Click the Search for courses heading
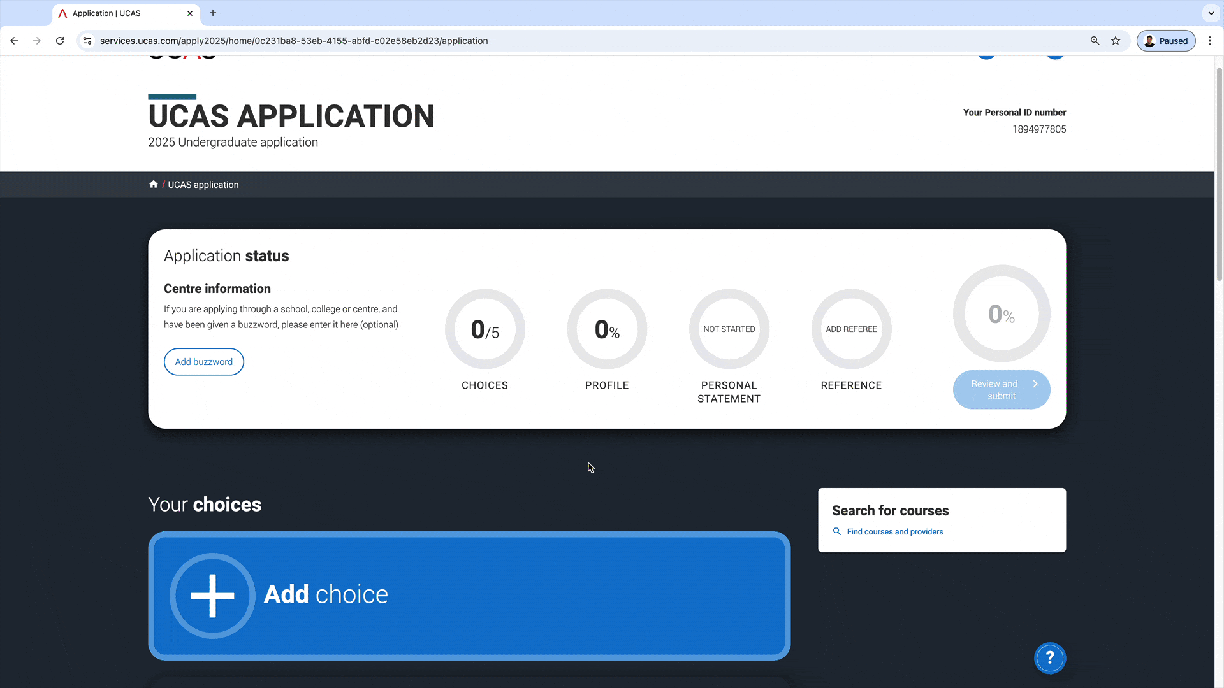Screen dimensions: 1224x688 point(891,511)
